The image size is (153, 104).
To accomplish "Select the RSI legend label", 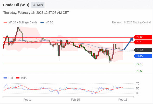I will pos(11,78).
